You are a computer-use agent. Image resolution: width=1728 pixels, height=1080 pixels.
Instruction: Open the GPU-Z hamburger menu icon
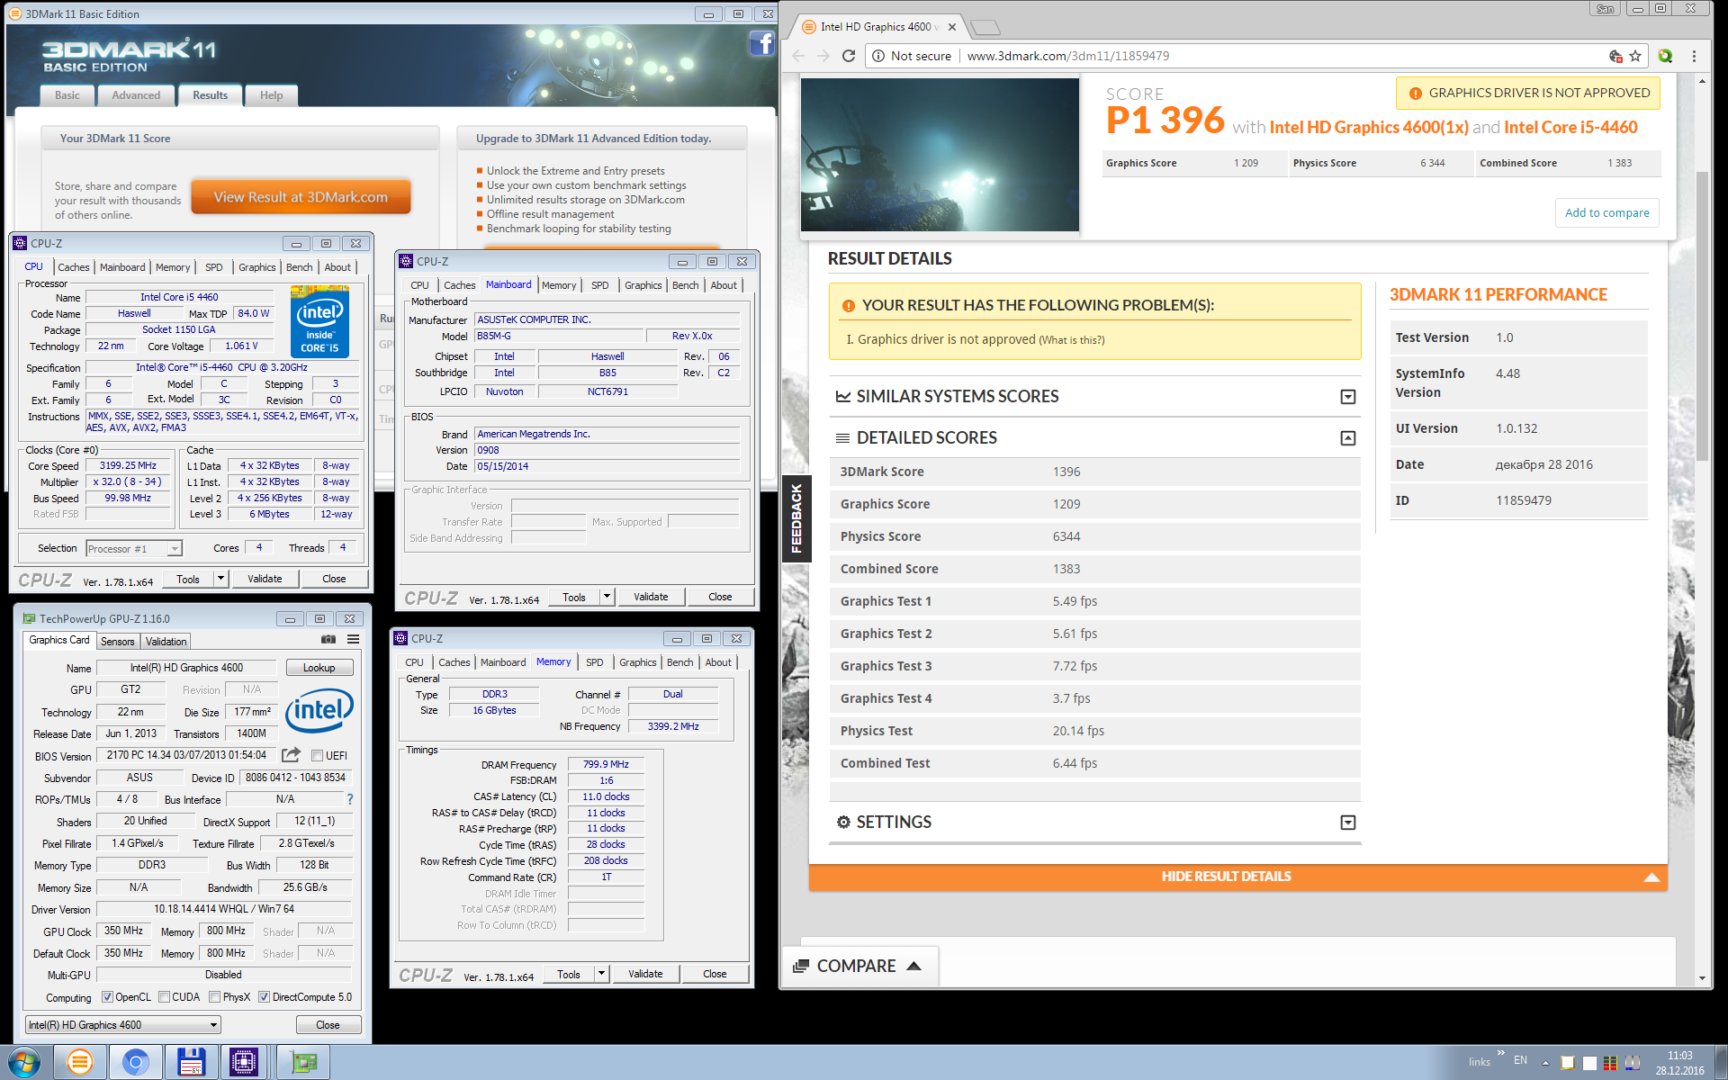coord(354,639)
